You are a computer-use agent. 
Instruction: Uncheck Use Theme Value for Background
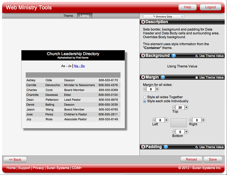coord(197,56)
